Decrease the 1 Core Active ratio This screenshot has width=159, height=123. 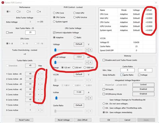tap(39, 74)
